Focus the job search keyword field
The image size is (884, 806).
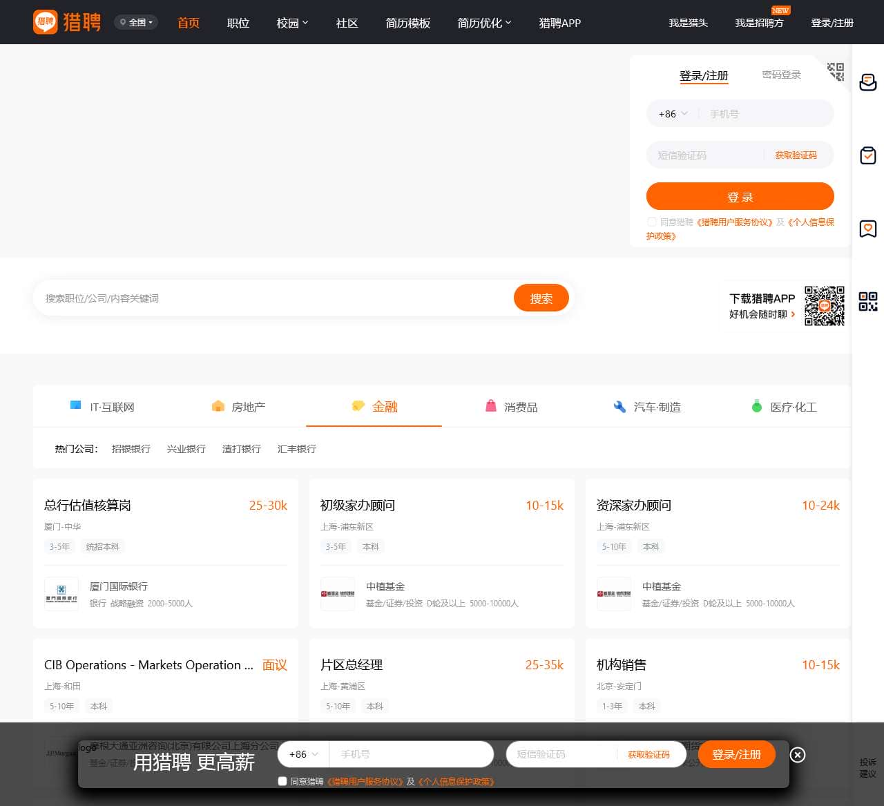[275, 298]
